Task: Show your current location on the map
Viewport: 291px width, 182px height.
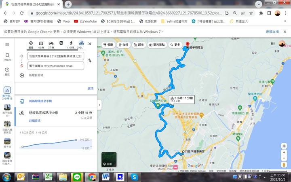Action: [284, 146]
